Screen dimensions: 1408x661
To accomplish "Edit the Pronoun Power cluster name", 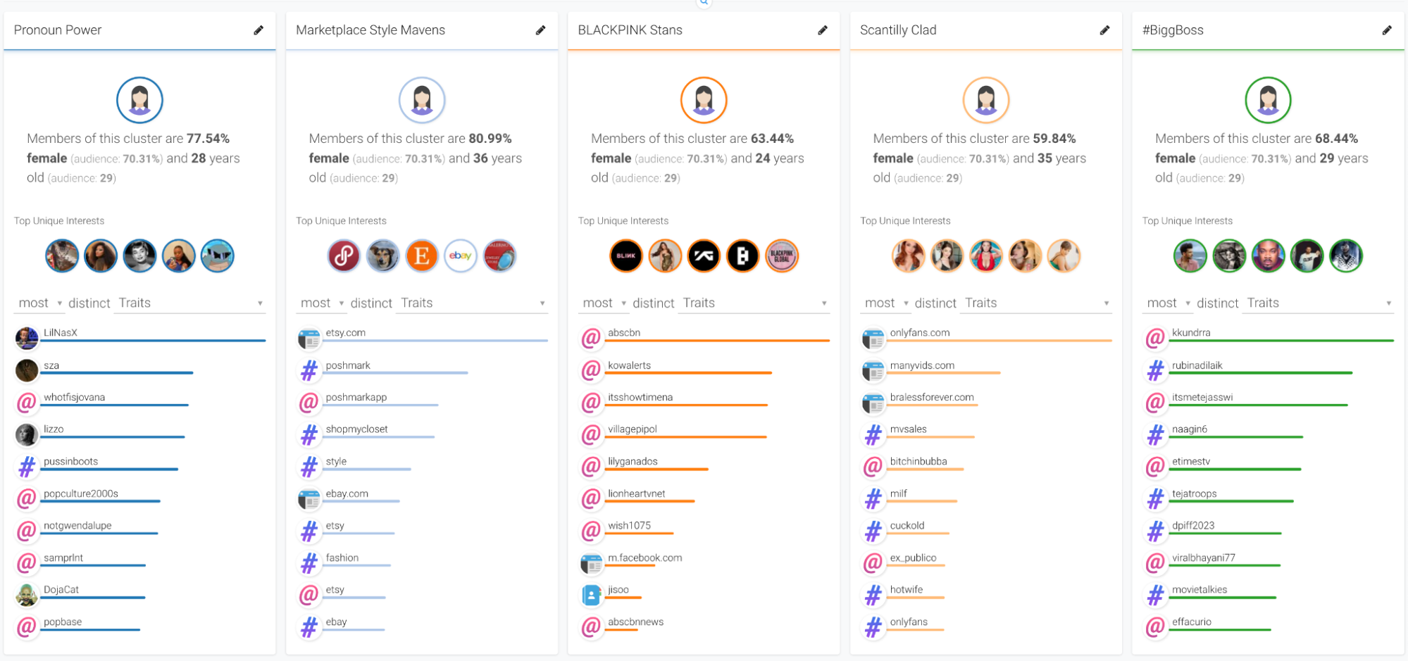I will coord(258,30).
